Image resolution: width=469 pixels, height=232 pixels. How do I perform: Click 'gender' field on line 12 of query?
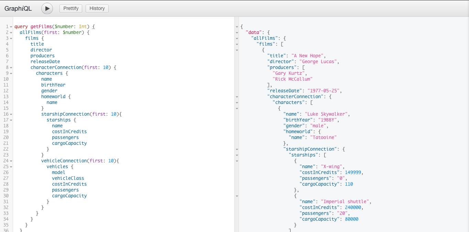point(49,91)
